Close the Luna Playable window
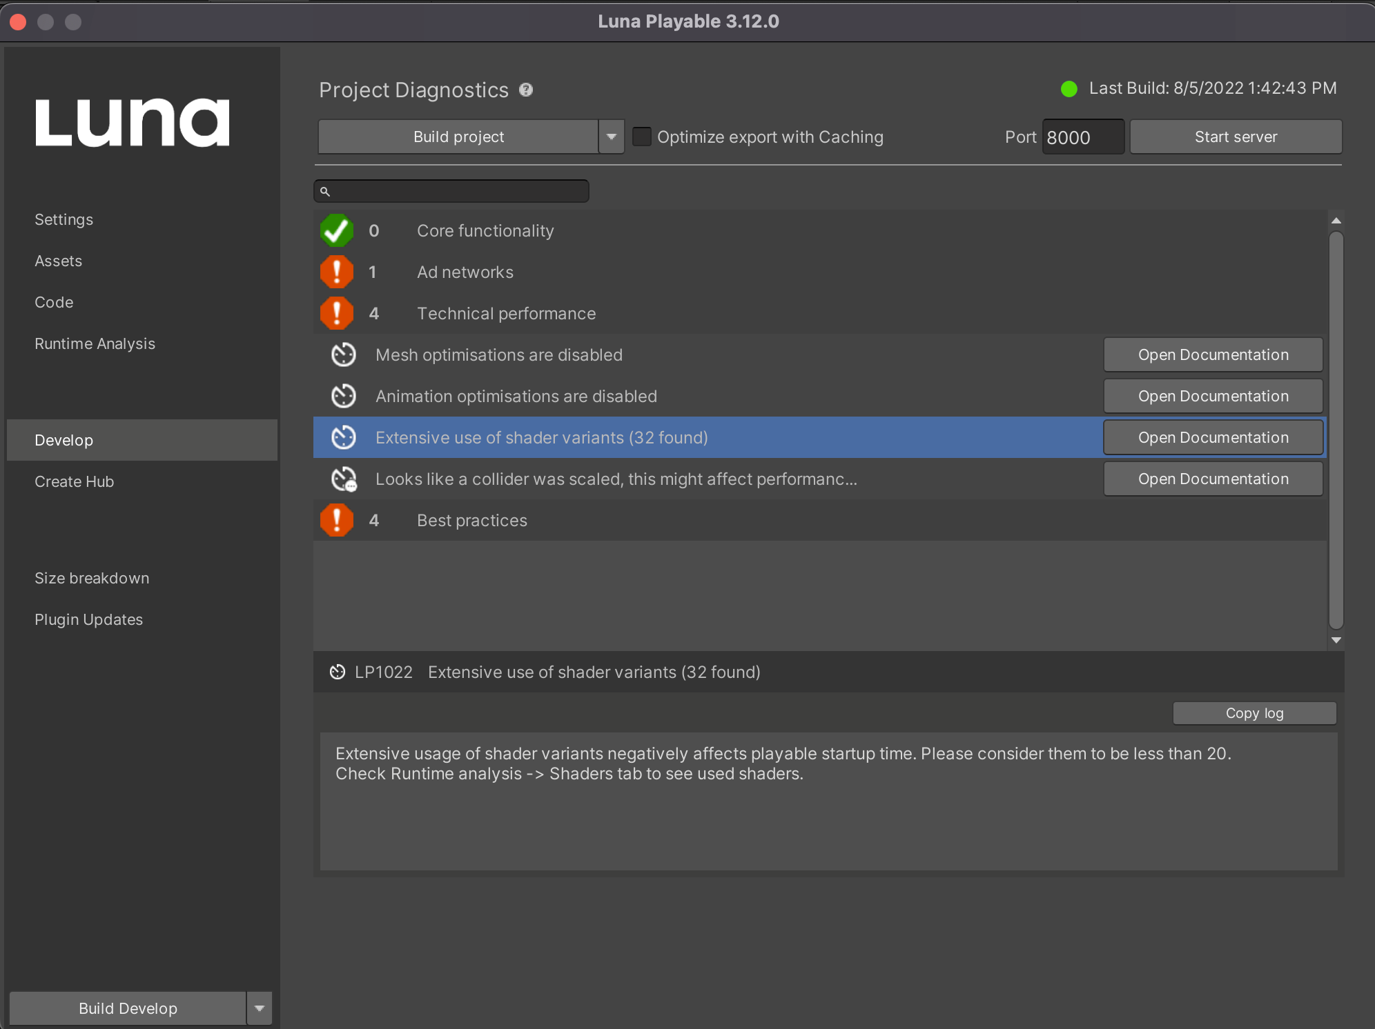 pos(19,22)
